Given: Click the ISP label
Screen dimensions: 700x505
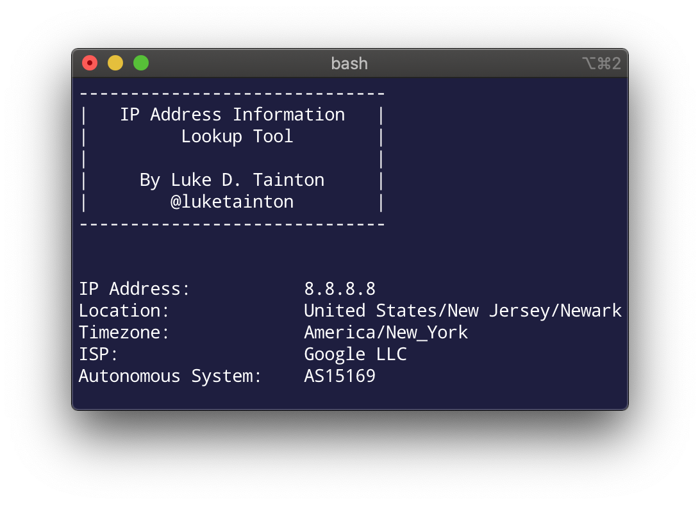Looking at the screenshot, I should click(99, 354).
